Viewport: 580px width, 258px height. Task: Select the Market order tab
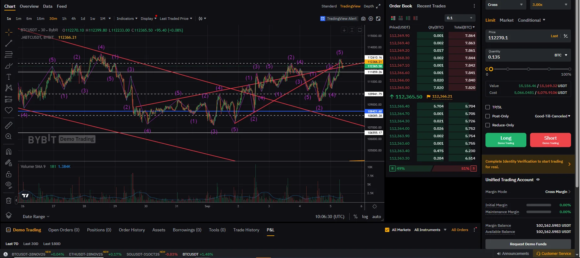pyautogui.click(x=507, y=20)
